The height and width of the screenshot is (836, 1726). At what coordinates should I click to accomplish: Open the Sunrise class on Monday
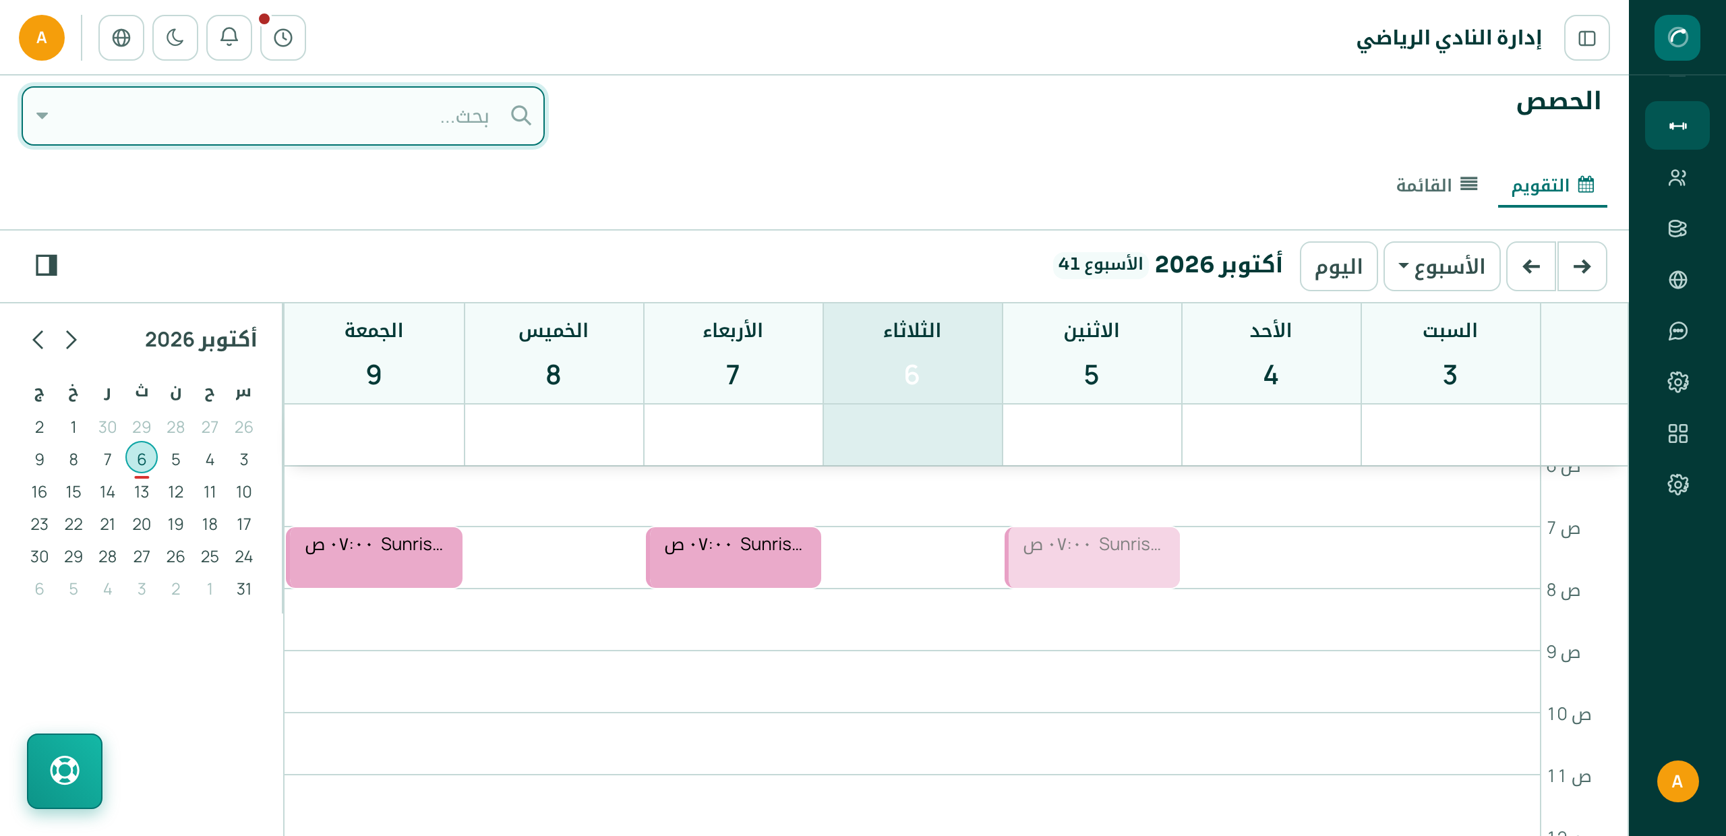click(1092, 557)
